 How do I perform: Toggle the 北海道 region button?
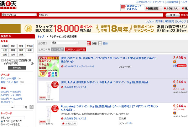5,46
